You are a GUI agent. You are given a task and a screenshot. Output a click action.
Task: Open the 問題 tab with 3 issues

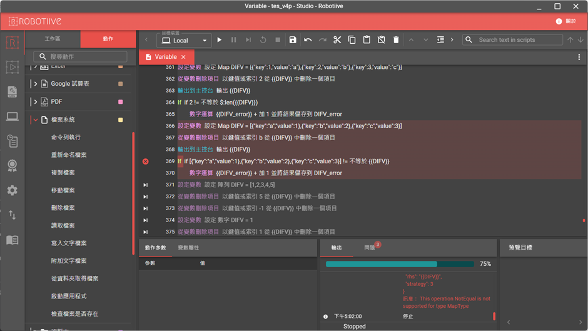(370, 248)
